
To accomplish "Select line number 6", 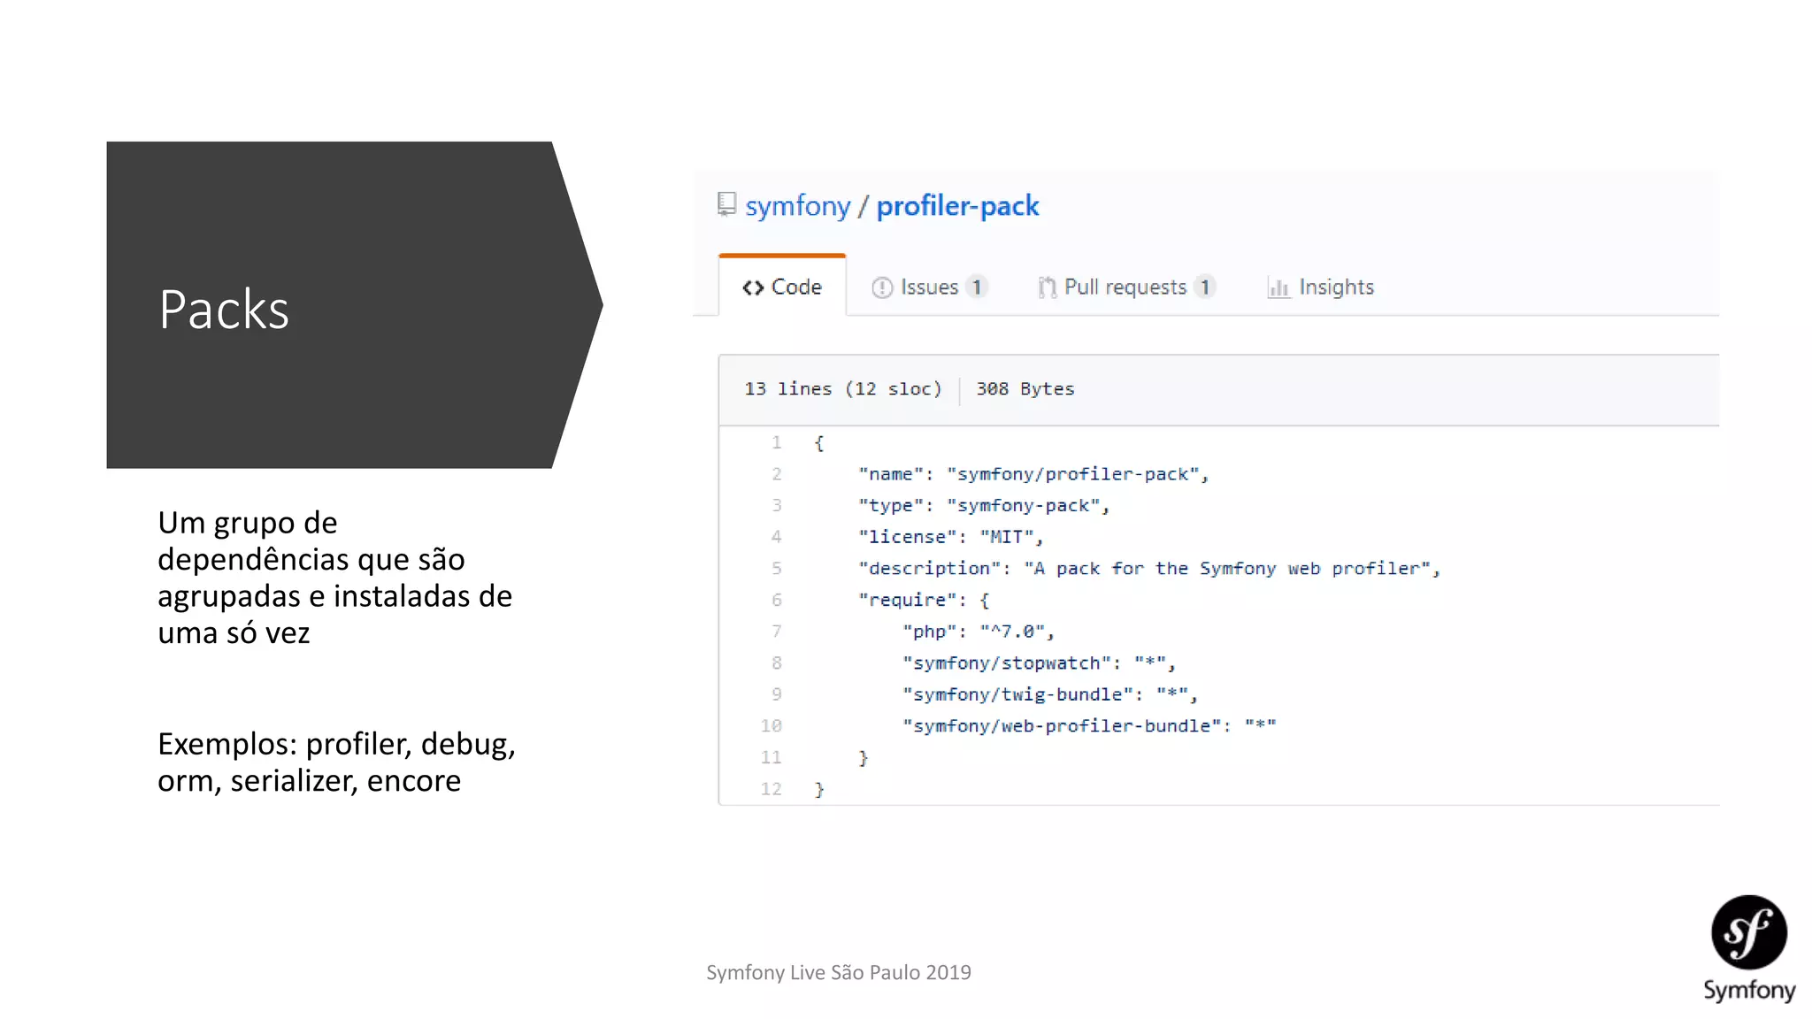I will click(776, 600).
